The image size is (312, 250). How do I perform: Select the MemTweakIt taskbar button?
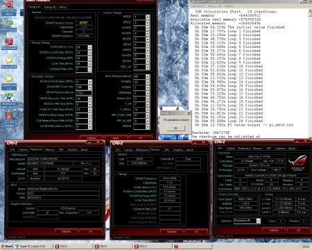[x=192, y=247]
